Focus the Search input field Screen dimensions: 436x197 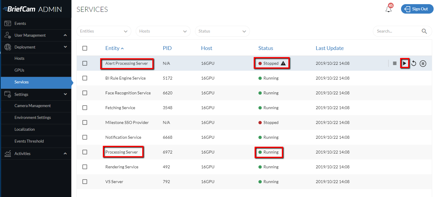(397, 31)
